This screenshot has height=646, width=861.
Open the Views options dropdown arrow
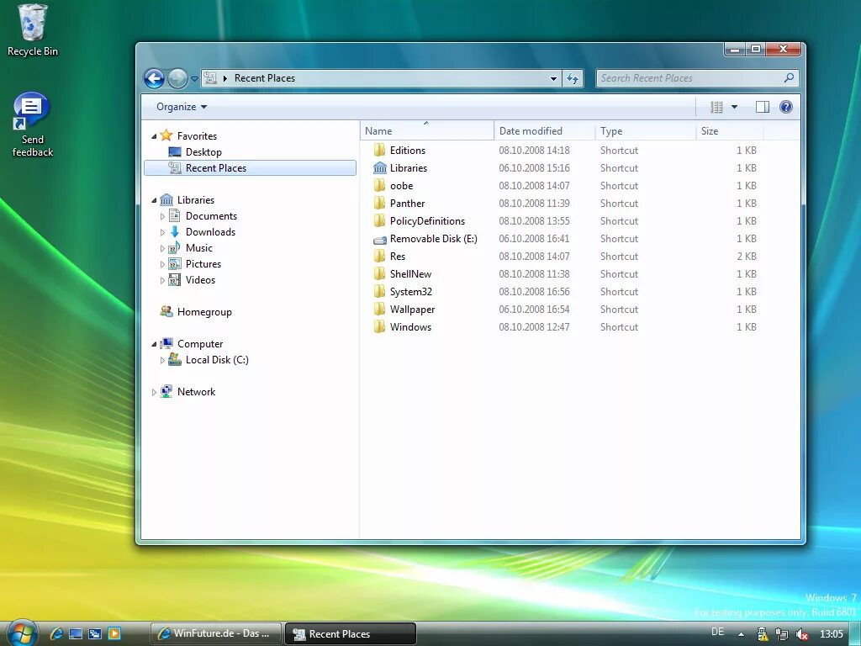point(734,107)
